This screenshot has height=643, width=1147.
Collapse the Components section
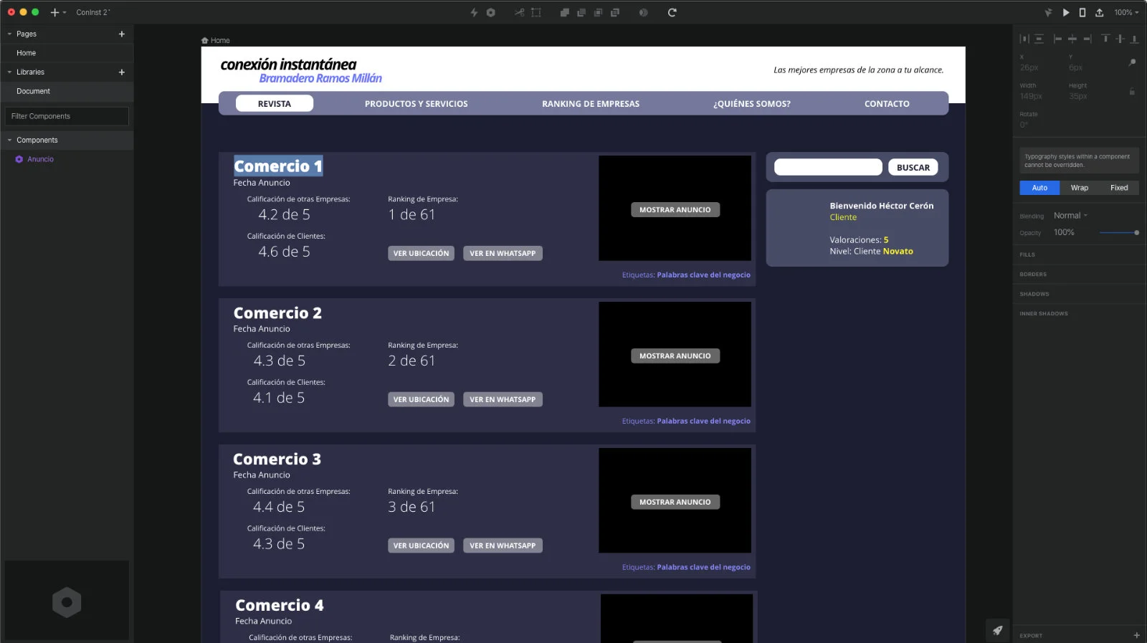10,140
